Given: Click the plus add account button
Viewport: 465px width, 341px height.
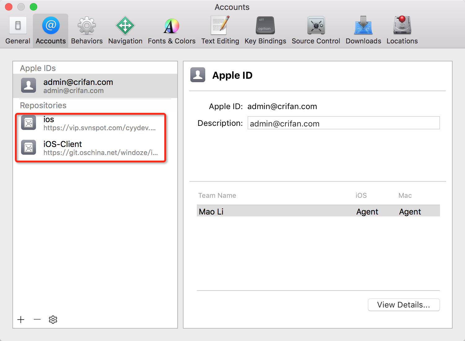Looking at the screenshot, I should coord(21,320).
